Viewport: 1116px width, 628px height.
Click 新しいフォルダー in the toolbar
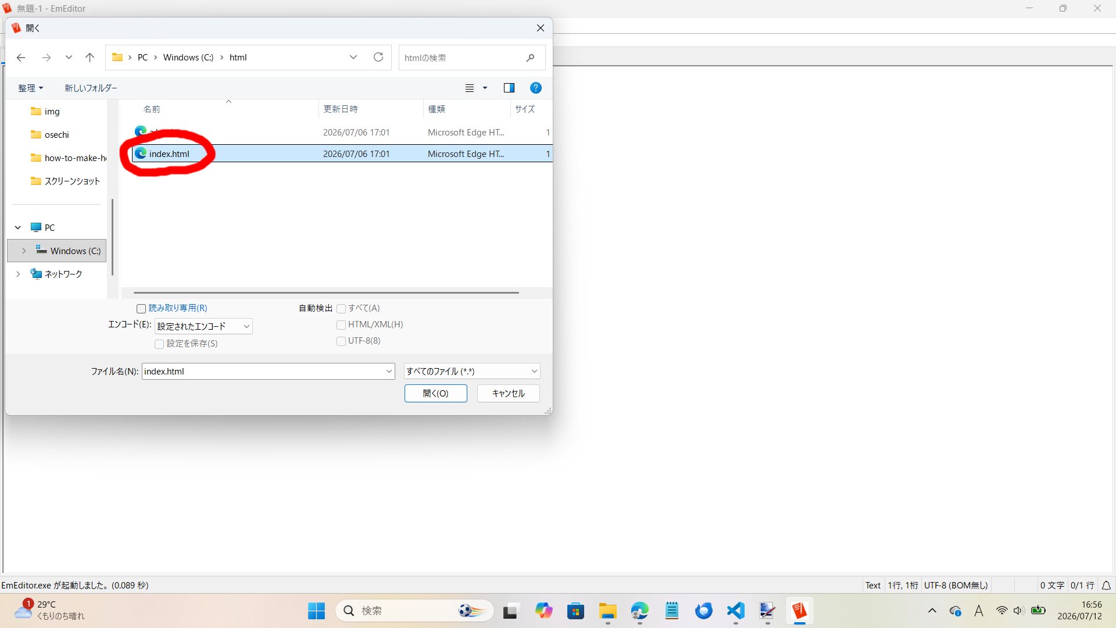pos(91,88)
